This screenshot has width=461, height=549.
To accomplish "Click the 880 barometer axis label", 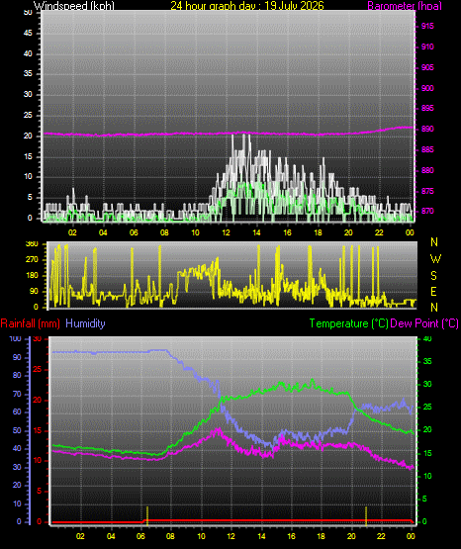I will 427,170.
